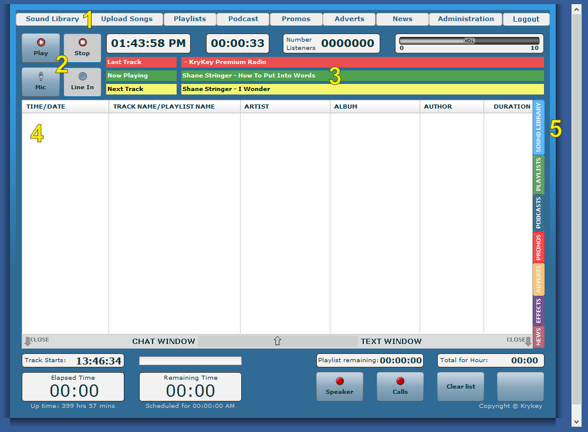Toggle the Calls red indicator button
Image resolution: width=588 pixels, height=432 pixels.
[x=400, y=386]
